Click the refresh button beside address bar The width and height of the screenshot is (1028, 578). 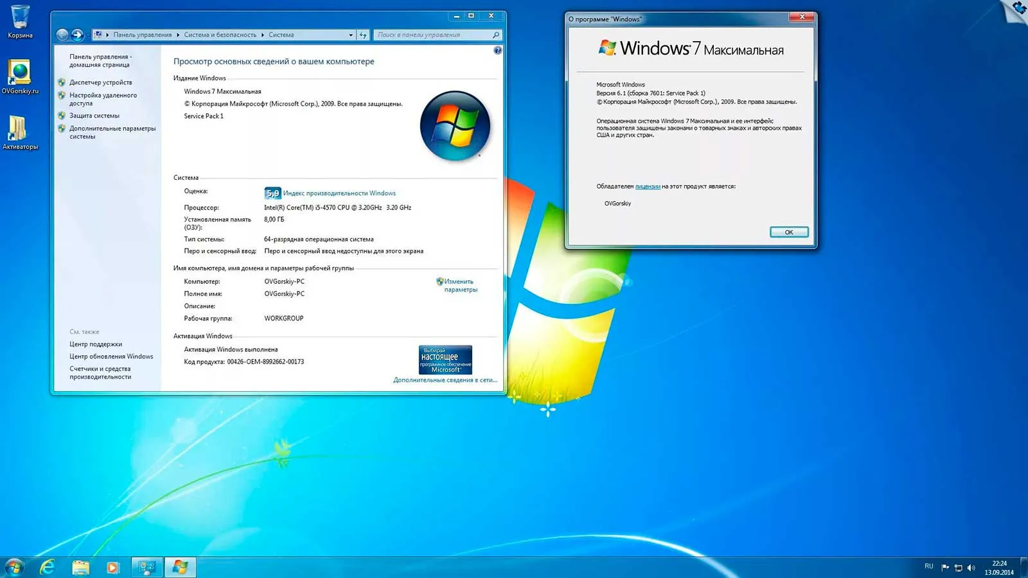click(x=363, y=35)
